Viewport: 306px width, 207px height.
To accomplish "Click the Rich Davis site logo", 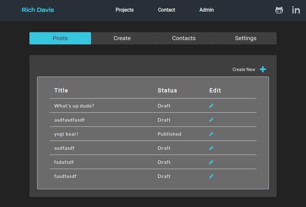I will point(38,10).
